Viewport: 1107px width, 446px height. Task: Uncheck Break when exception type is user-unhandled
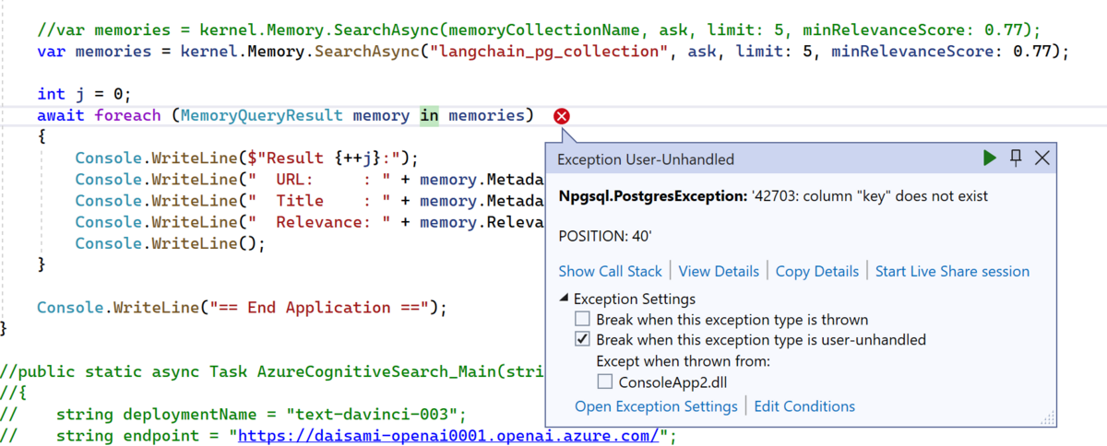pos(582,340)
